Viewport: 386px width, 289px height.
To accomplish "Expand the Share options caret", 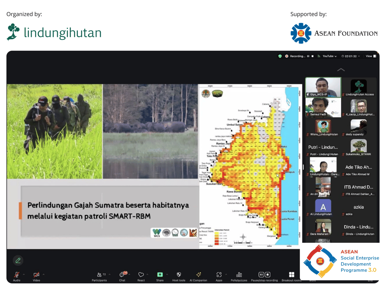I will pos(167,275).
